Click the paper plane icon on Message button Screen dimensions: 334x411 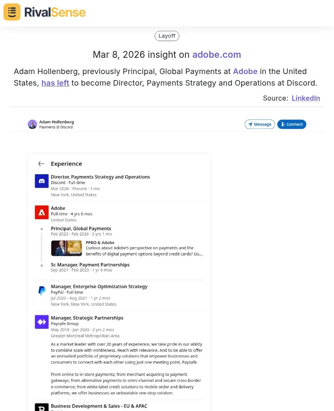click(x=250, y=124)
